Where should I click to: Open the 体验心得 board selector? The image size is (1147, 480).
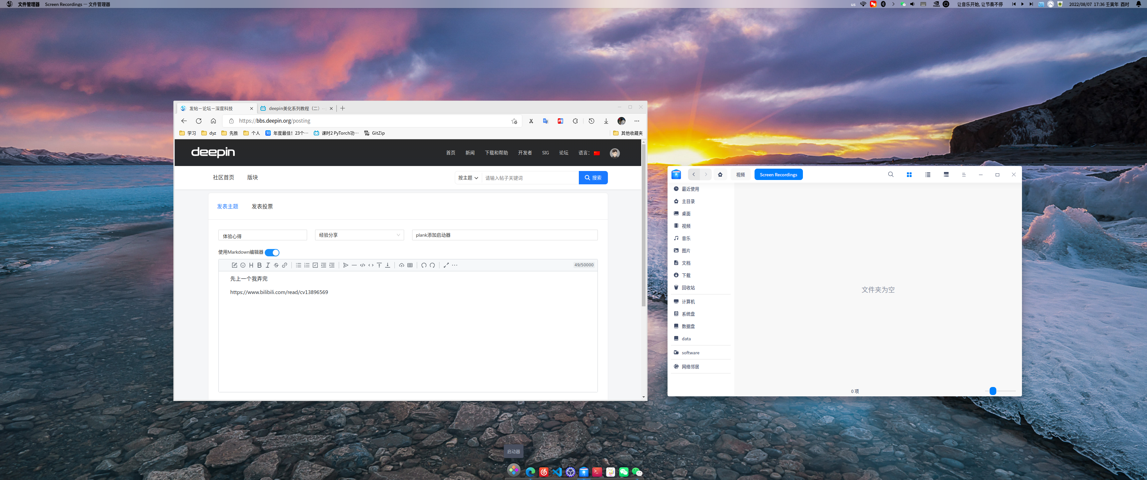(x=262, y=236)
